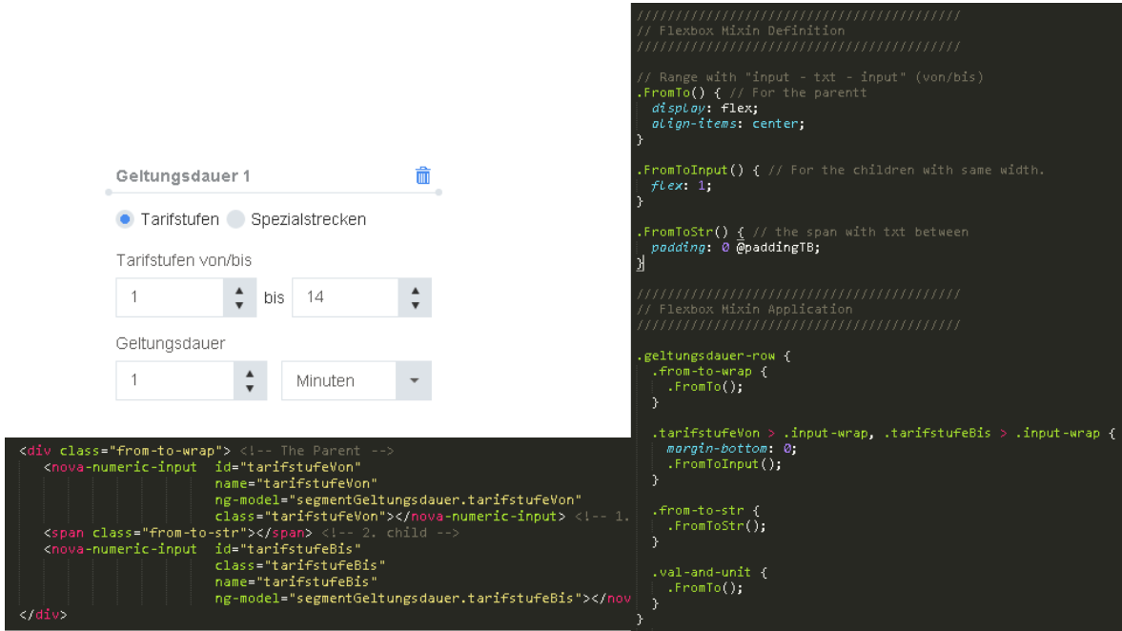Click the '.geltungsdauer-row {' selector line
The image size is (1122, 631).
tap(713, 356)
